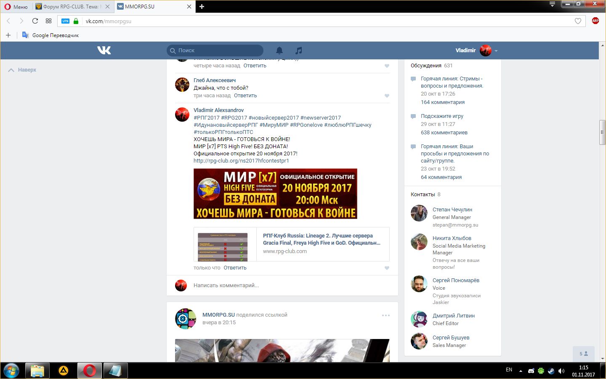This screenshot has width=606, height=379.
Task: Like Глеб Алексеевич's comment
Action: pos(387,96)
